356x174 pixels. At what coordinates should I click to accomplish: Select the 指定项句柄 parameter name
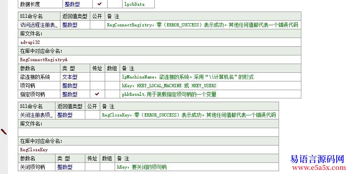coord(32,94)
